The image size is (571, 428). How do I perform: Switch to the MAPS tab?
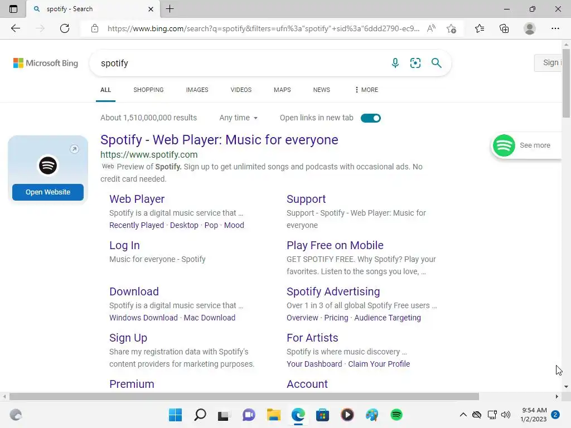pyautogui.click(x=282, y=90)
